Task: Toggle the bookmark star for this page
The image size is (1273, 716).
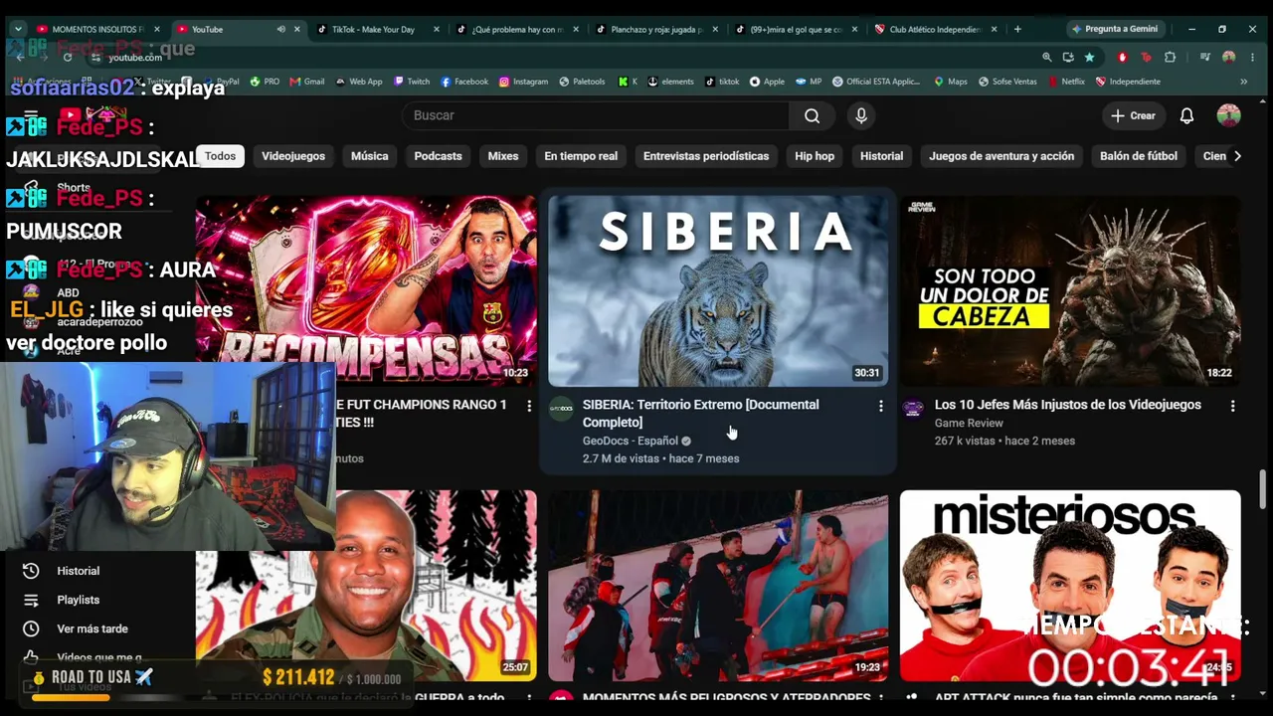Action: (1090, 58)
